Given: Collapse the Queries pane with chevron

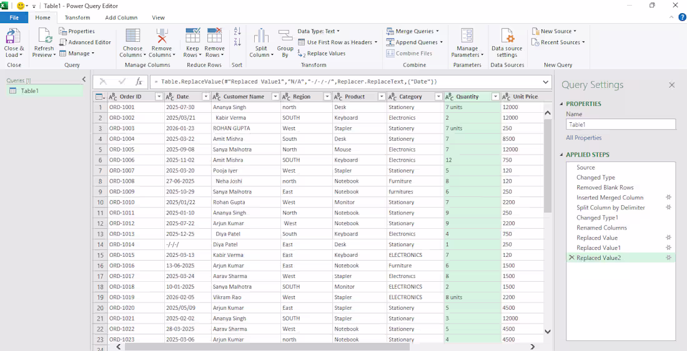Looking at the screenshot, I should [x=84, y=80].
